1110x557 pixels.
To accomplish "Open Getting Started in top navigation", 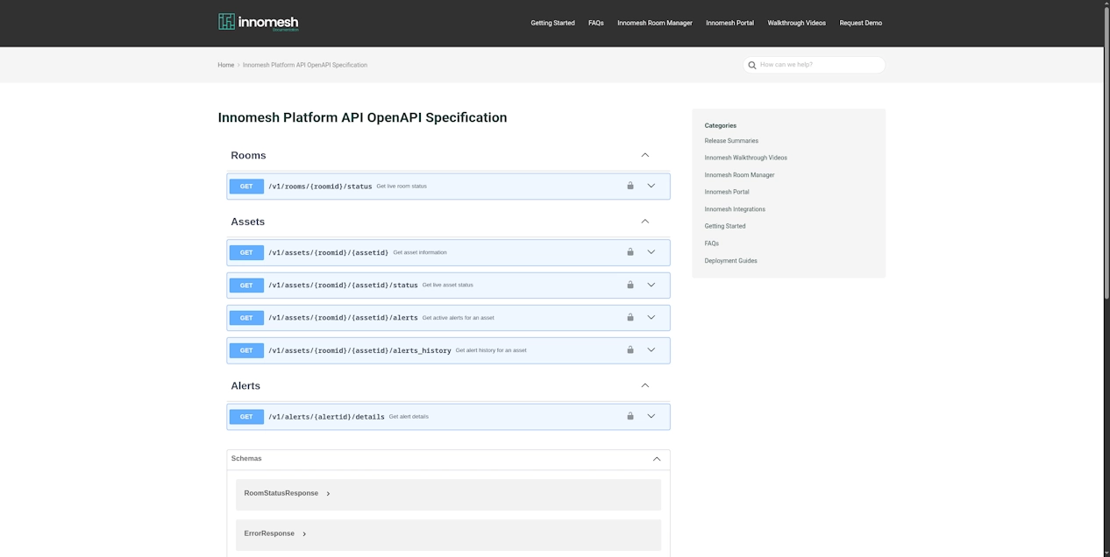I will click(552, 23).
